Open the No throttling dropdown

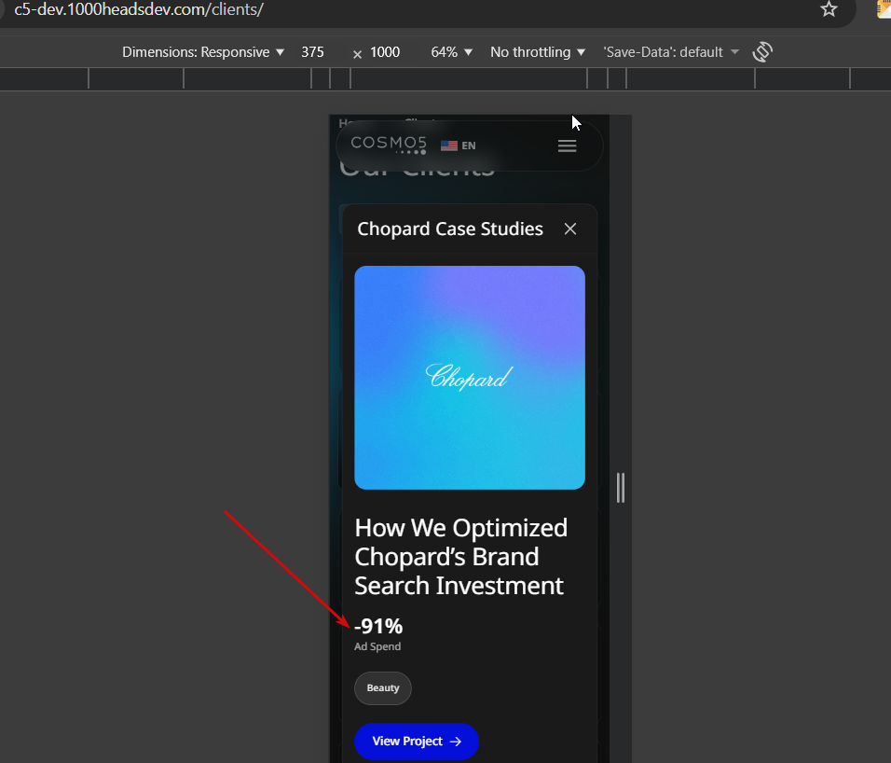[x=538, y=52]
